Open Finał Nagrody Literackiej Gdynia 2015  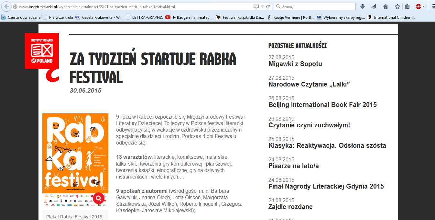point(326,186)
